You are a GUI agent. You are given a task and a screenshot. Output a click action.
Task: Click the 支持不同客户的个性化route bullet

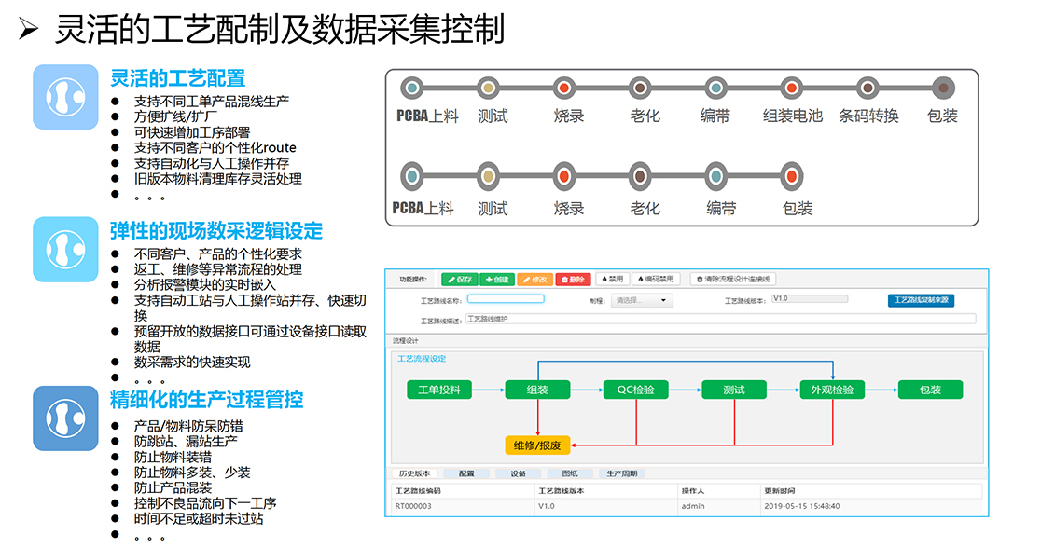(x=215, y=148)
